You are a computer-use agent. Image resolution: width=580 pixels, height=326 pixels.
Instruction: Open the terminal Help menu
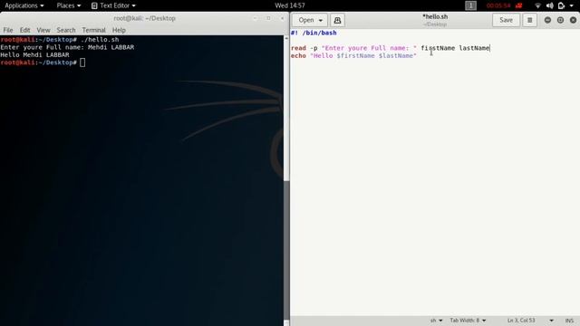119,30
